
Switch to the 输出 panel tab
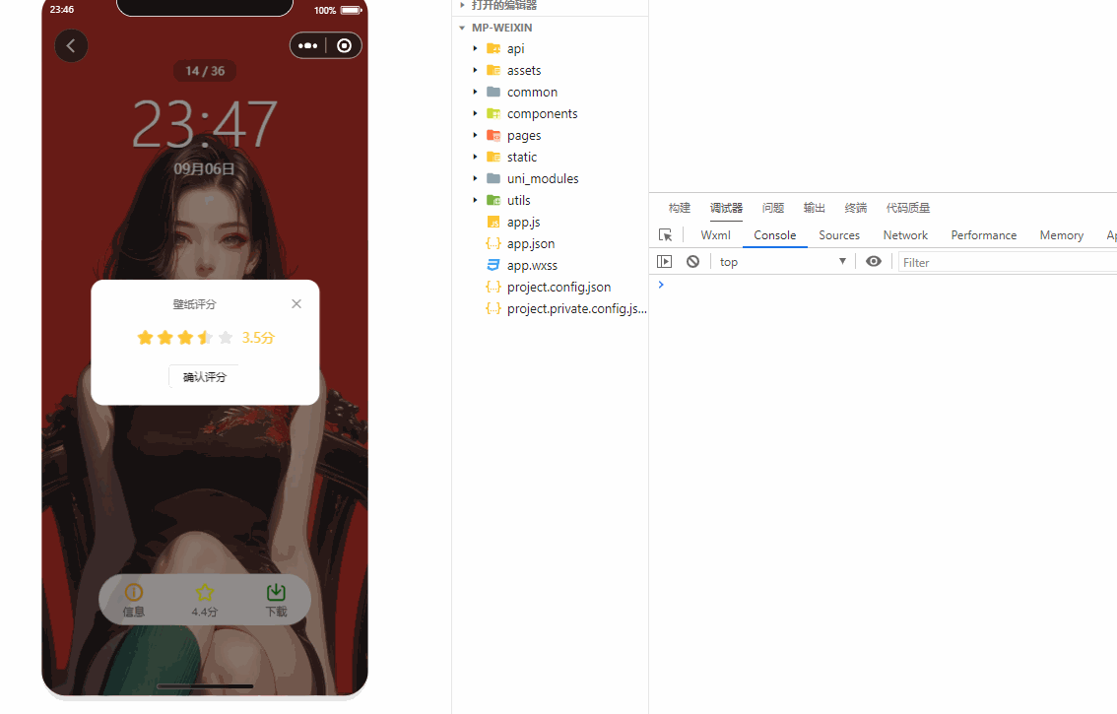coord(815,208)
